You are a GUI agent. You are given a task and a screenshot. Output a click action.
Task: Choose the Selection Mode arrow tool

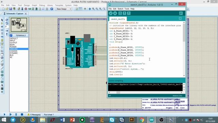[x=2, y=20]
